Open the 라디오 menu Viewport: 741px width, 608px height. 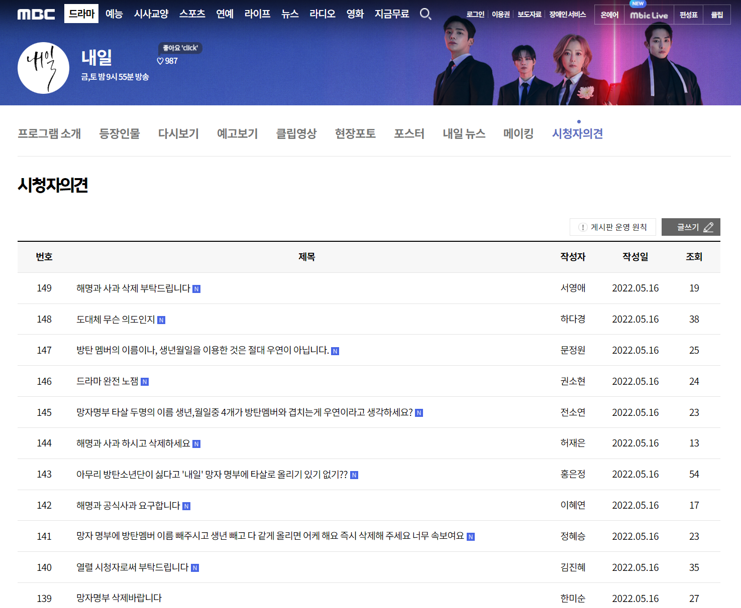[323, 14]
